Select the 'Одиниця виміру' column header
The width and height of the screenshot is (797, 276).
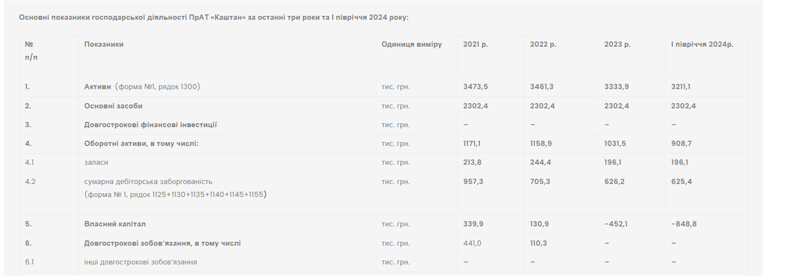411,44
